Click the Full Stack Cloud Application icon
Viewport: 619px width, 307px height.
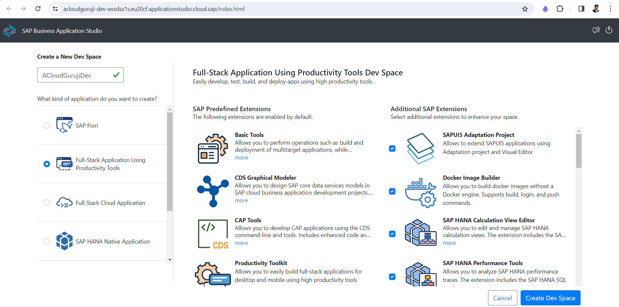pyautogui.click(x=64, y=203)
